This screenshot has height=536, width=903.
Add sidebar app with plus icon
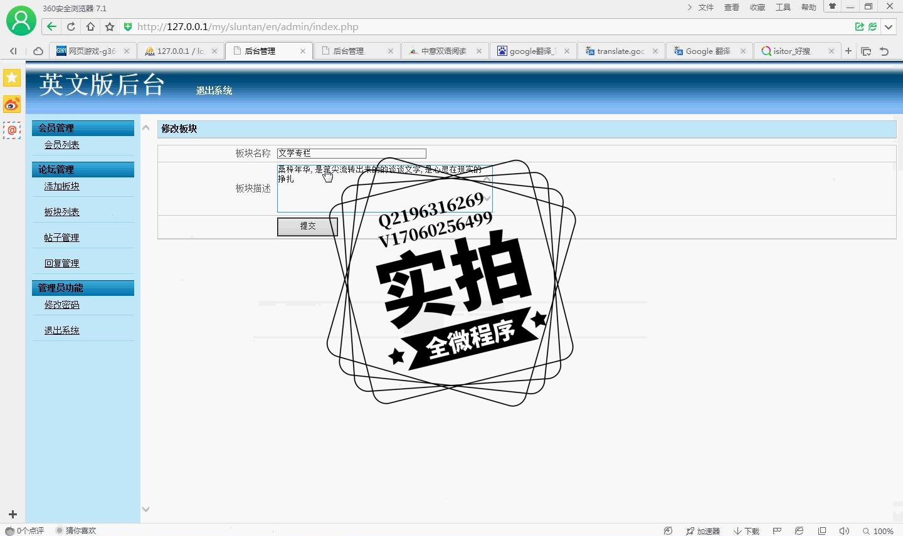click(x=13, y=514)
